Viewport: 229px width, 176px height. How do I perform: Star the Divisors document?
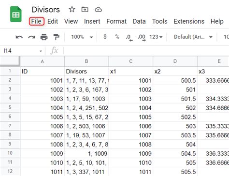[x=72, y=10]
